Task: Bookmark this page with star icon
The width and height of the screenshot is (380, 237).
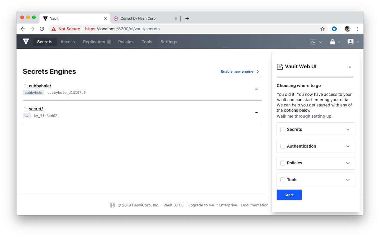Action: coord(323,29)
